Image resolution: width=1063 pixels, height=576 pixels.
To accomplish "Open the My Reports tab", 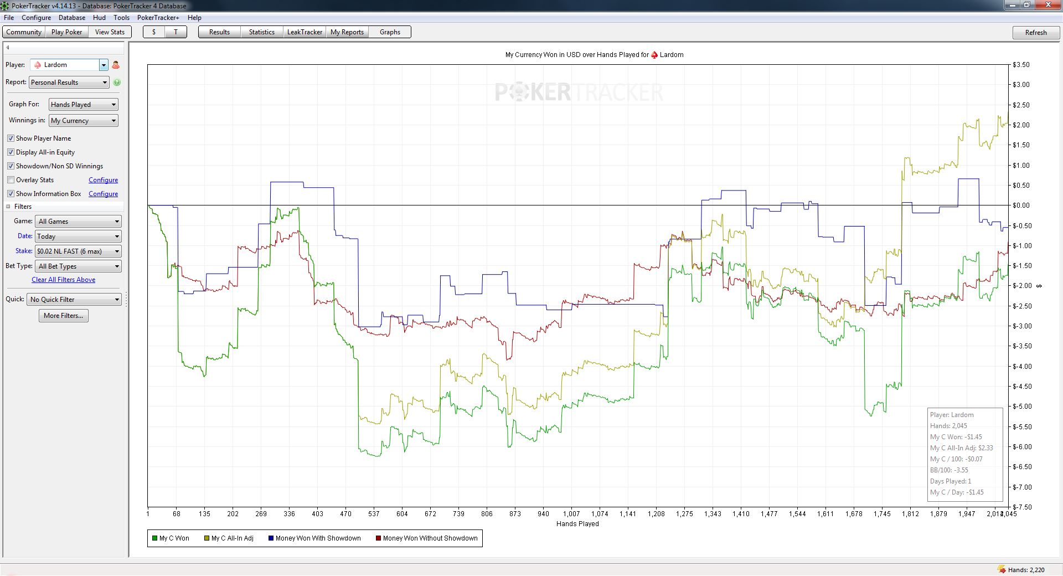I will [347, 32].
